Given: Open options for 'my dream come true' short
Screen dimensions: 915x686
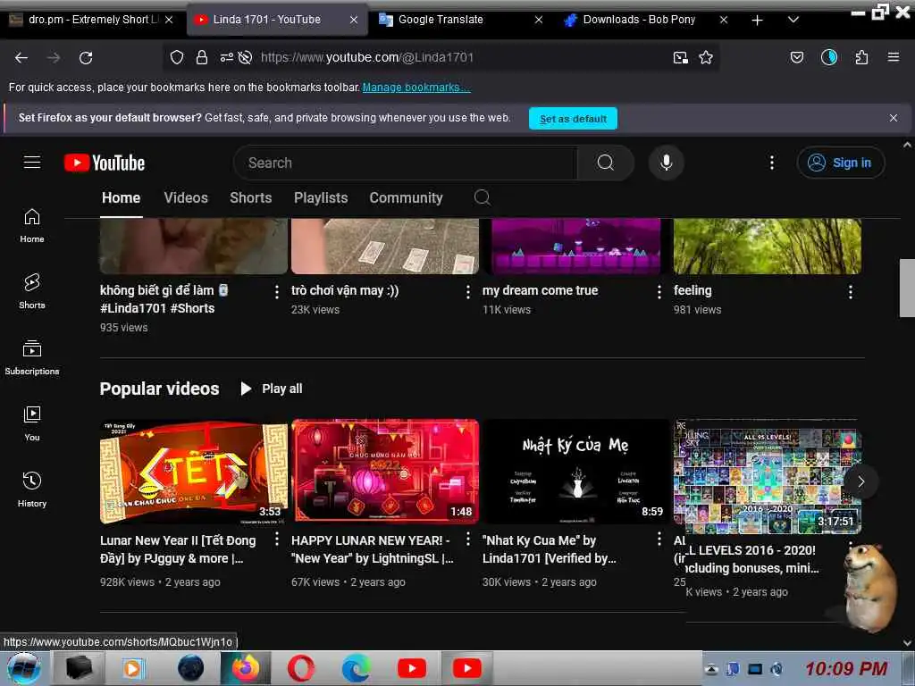Looking at the screenshot, I should click(x=659, y=292).
